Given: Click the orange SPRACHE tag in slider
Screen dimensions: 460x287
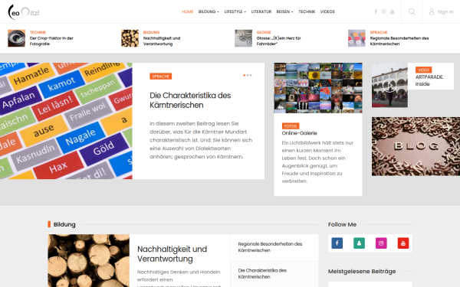Looking at the screenshot, I should tap(161, 77).
